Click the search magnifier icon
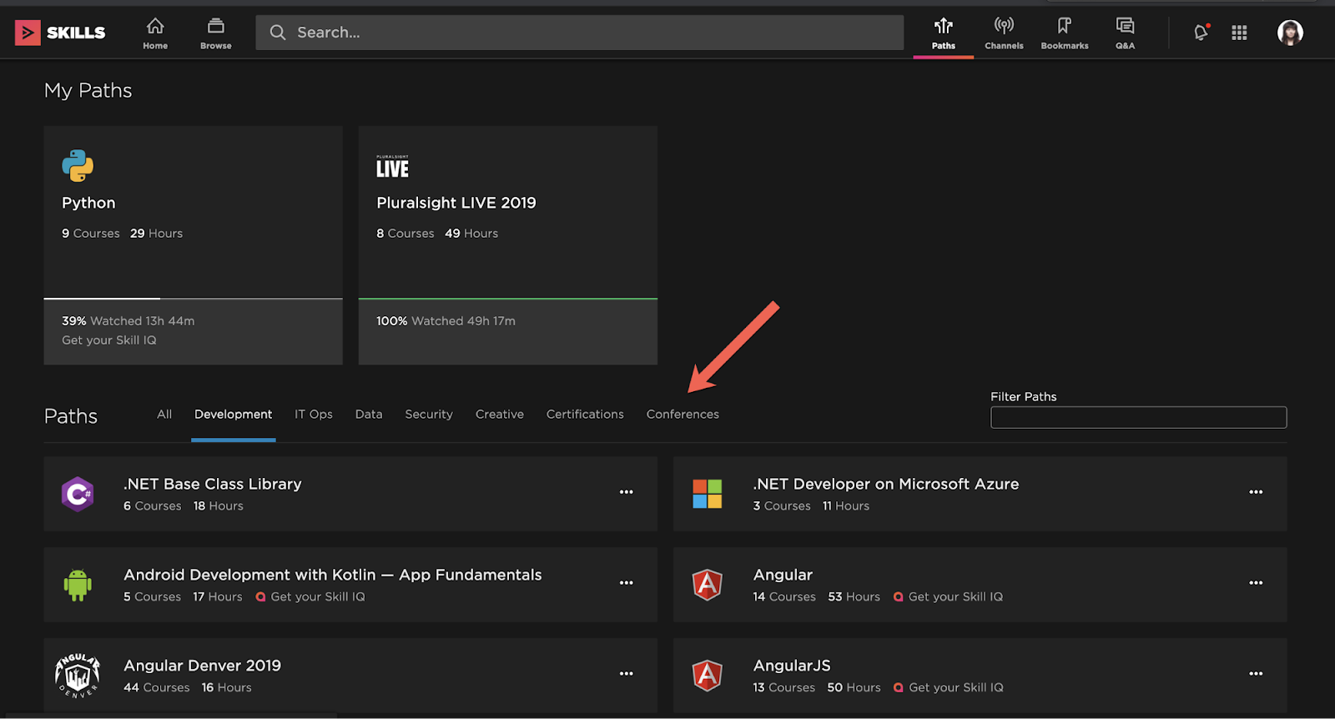This screenshot has width=1335, height=719. click(x=278, y=33)
